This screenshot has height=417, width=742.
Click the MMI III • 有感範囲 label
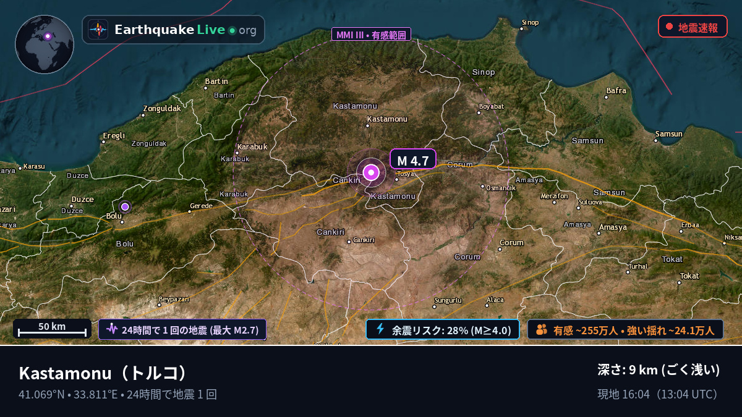coord(372,35)
